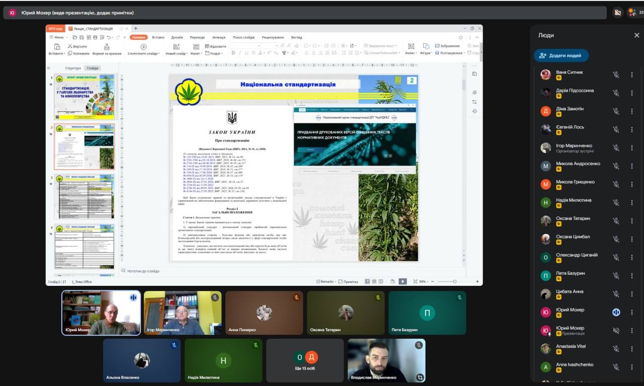Select the Структура tab in slide panel
Viewport: 644px width, 386px height.
point(72,68)
